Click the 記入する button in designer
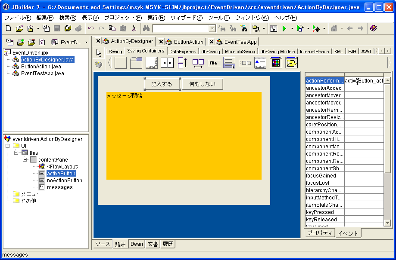This screenshot has height=260, width=396. tap(162, 84)
